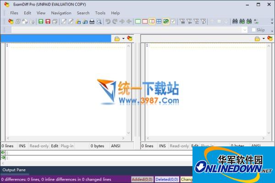Click the open-file folder icon in right pane
This screenshot has width=275, height=183.
click(x=258, y=39)
